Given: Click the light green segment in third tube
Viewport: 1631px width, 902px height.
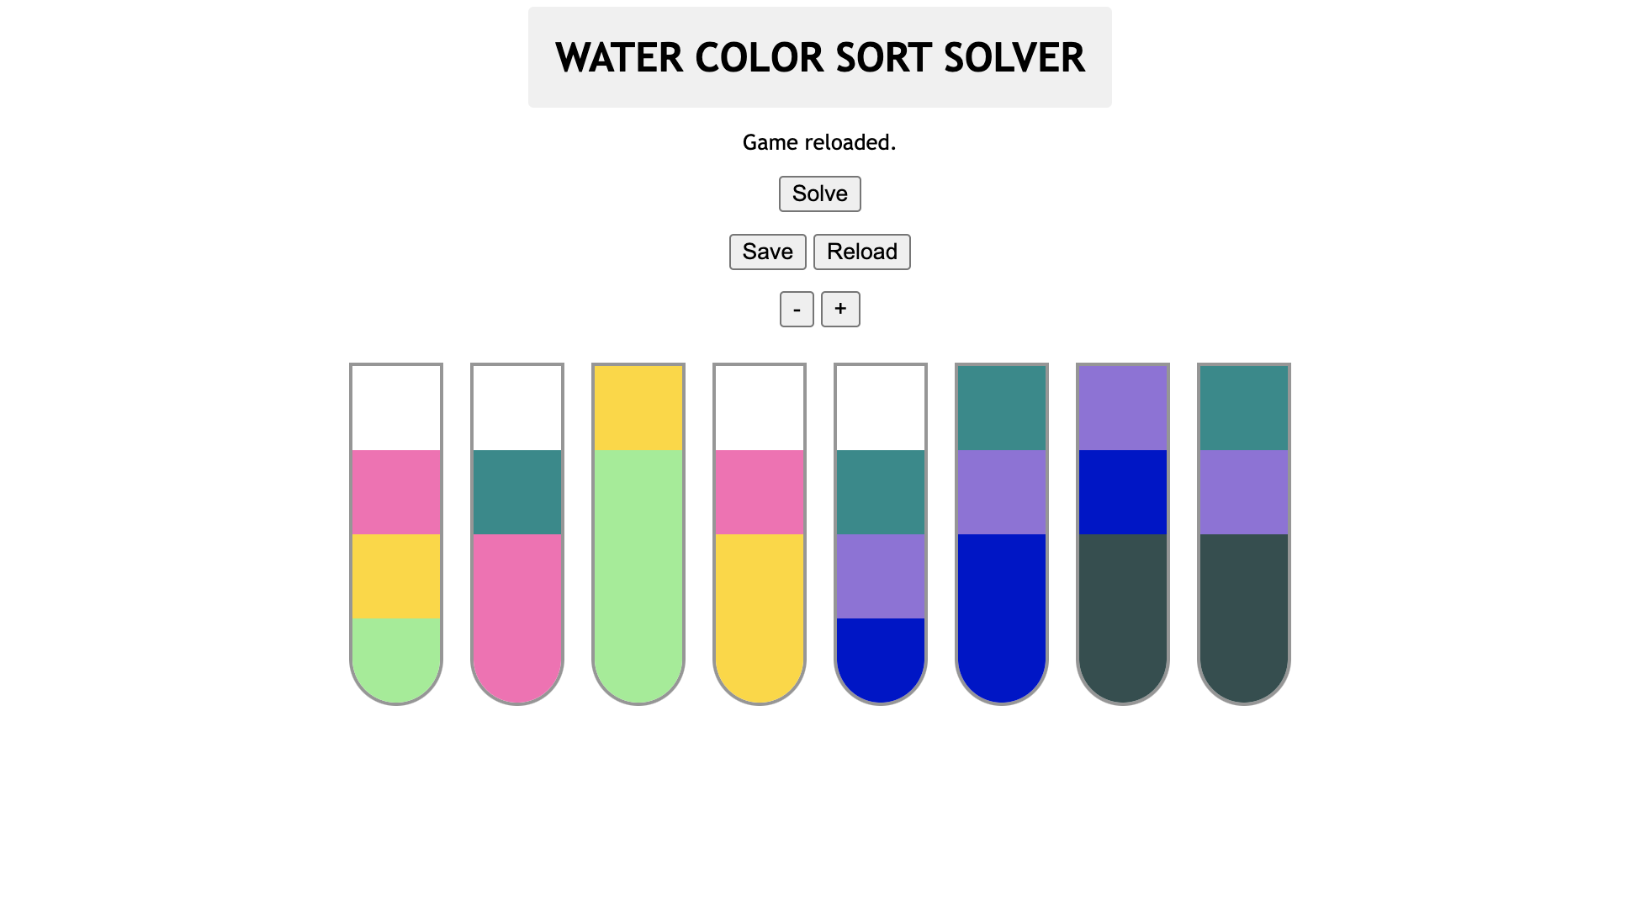Looking at the screenshot, I should [x=638, y=572].
